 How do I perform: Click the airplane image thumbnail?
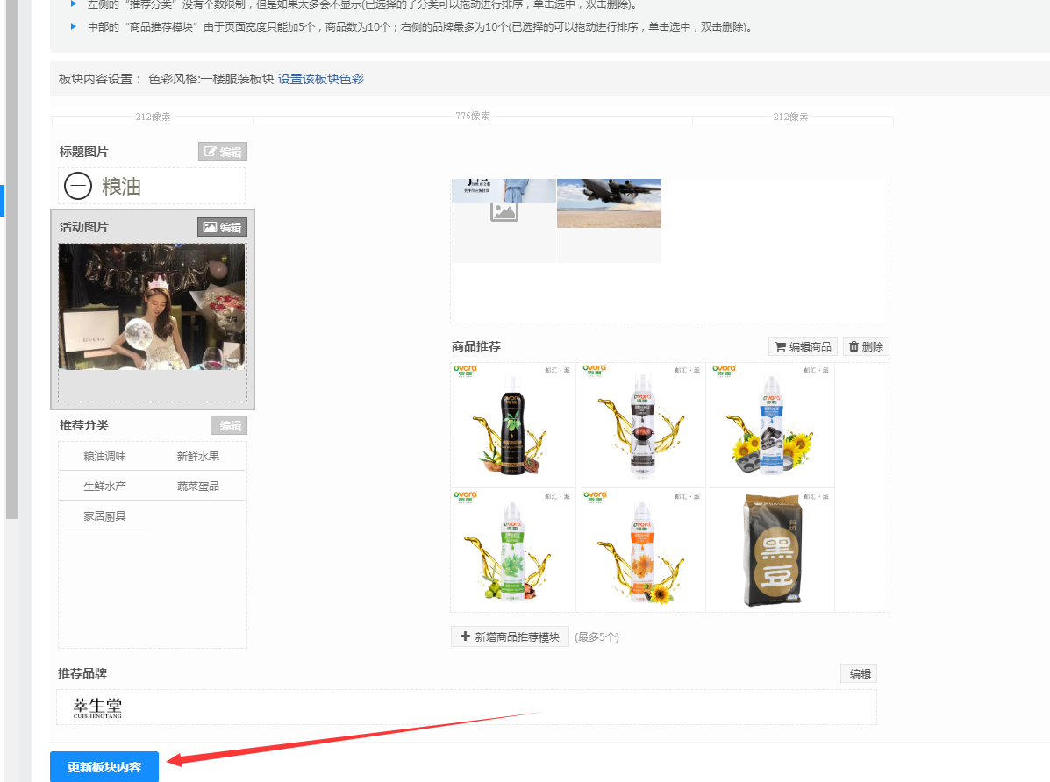609,203
